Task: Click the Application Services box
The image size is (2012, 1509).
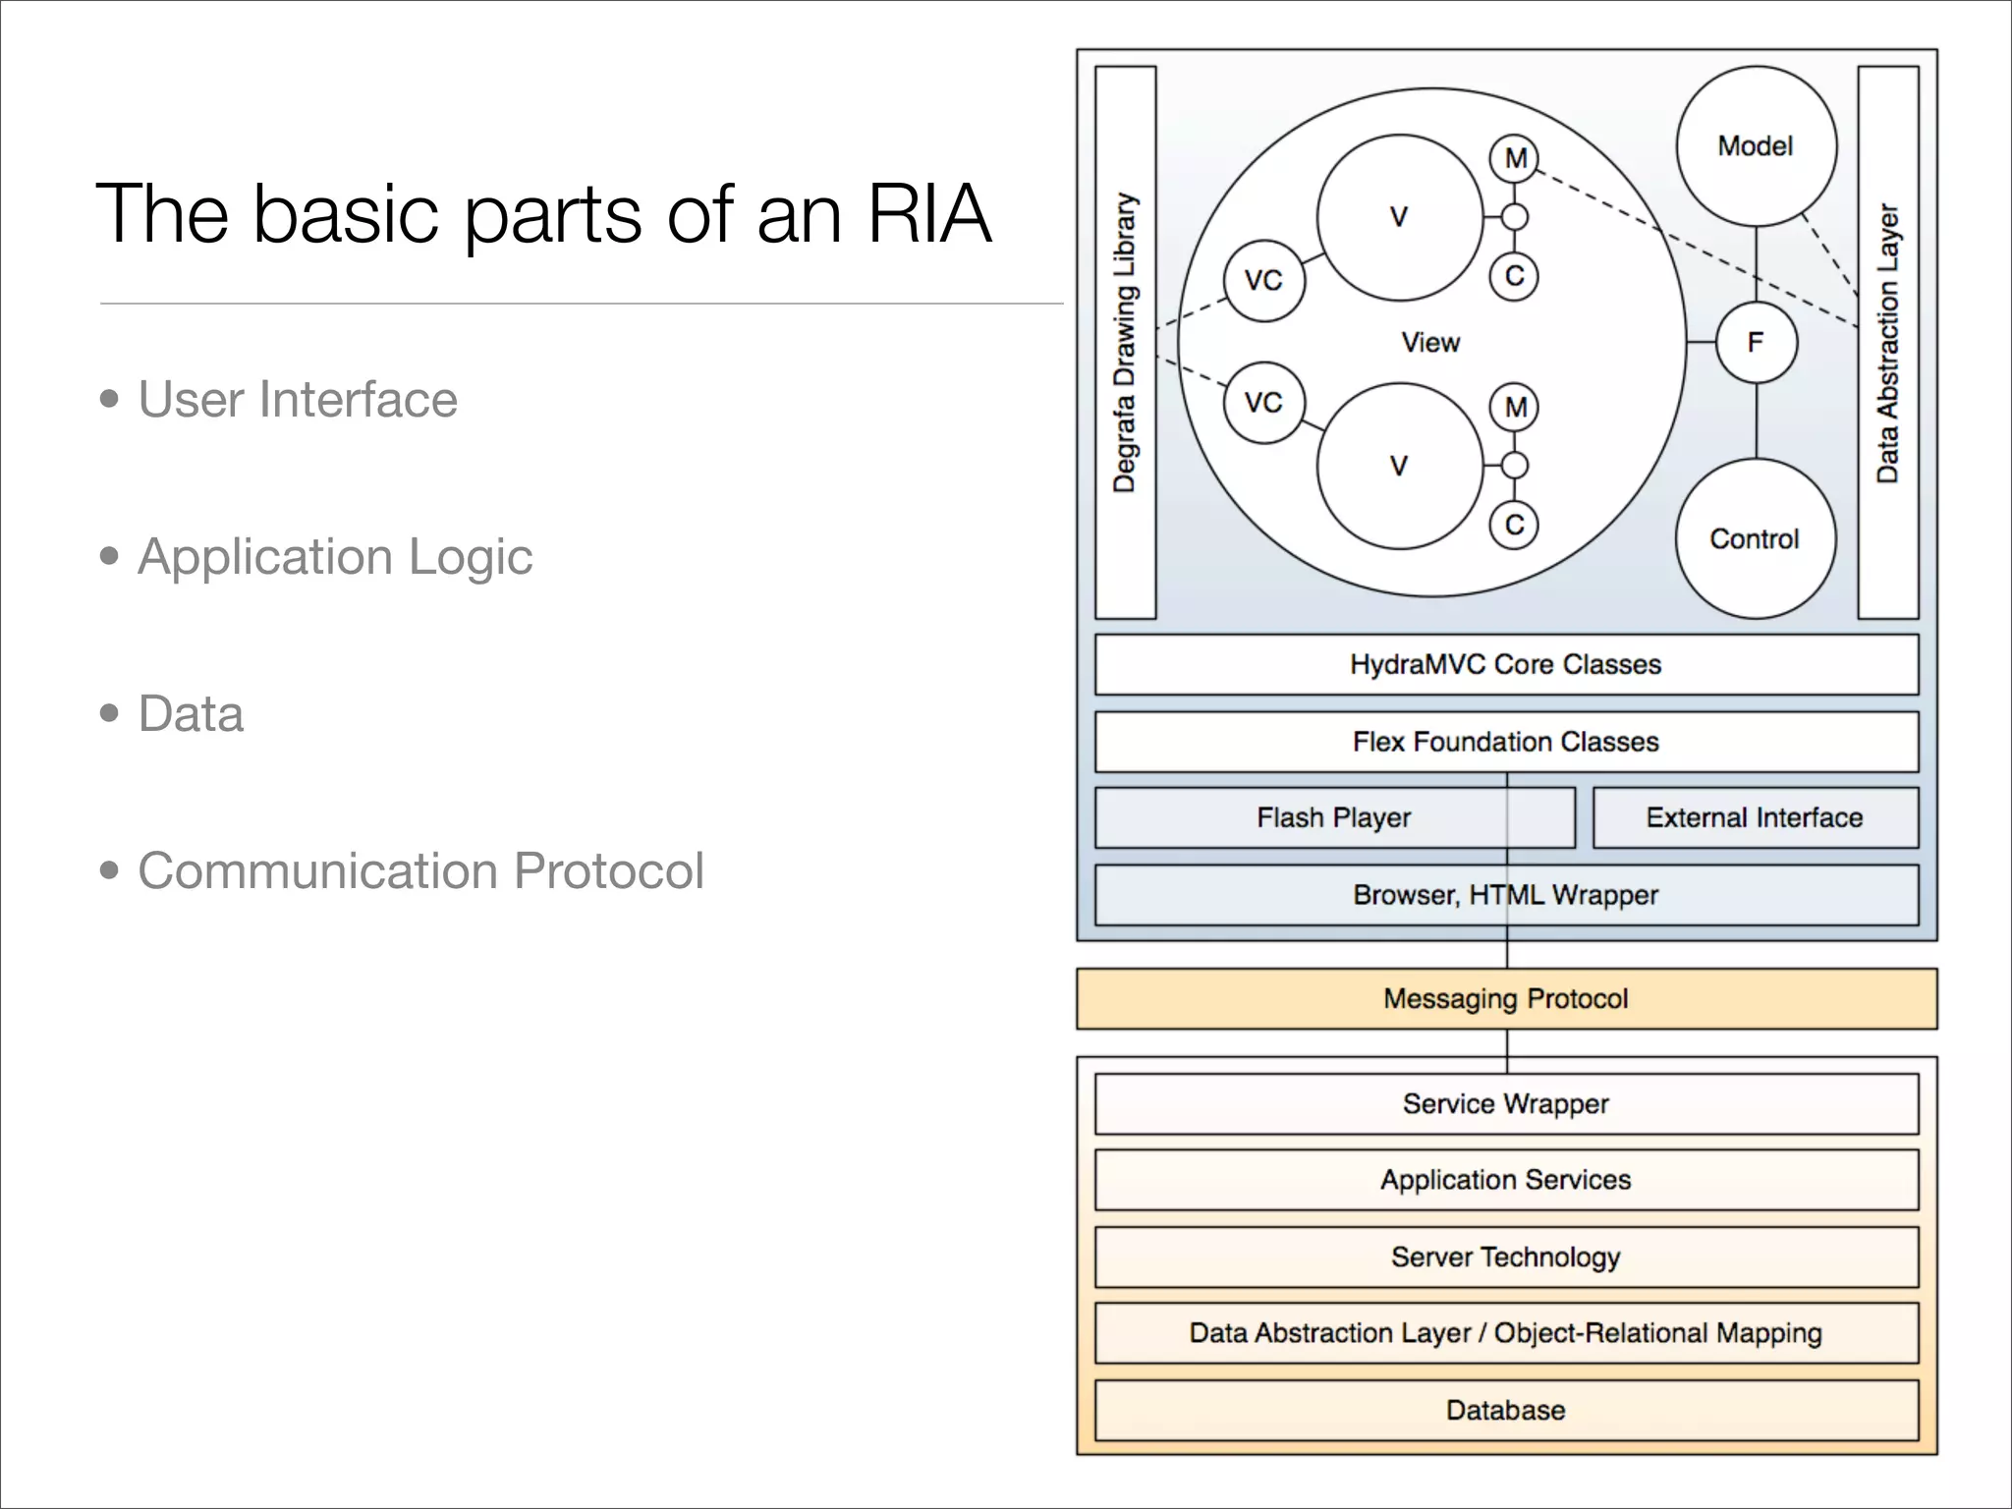Action: coord(1506,1180)
